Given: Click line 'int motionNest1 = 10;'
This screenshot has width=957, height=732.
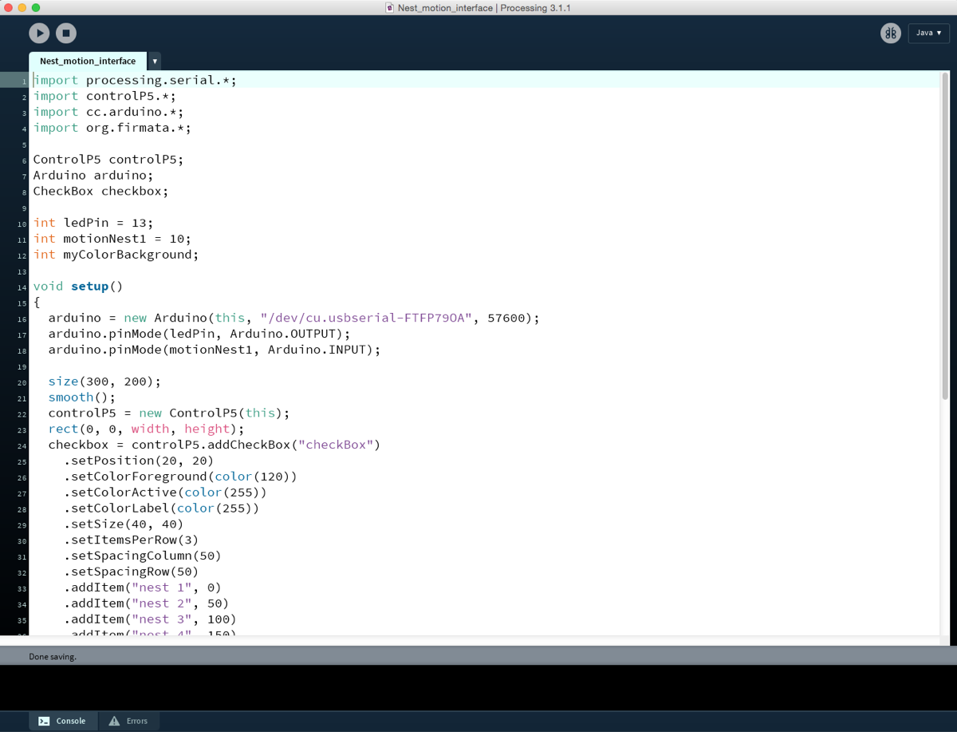Looking at the screenshot, I should tap(112, 239).
